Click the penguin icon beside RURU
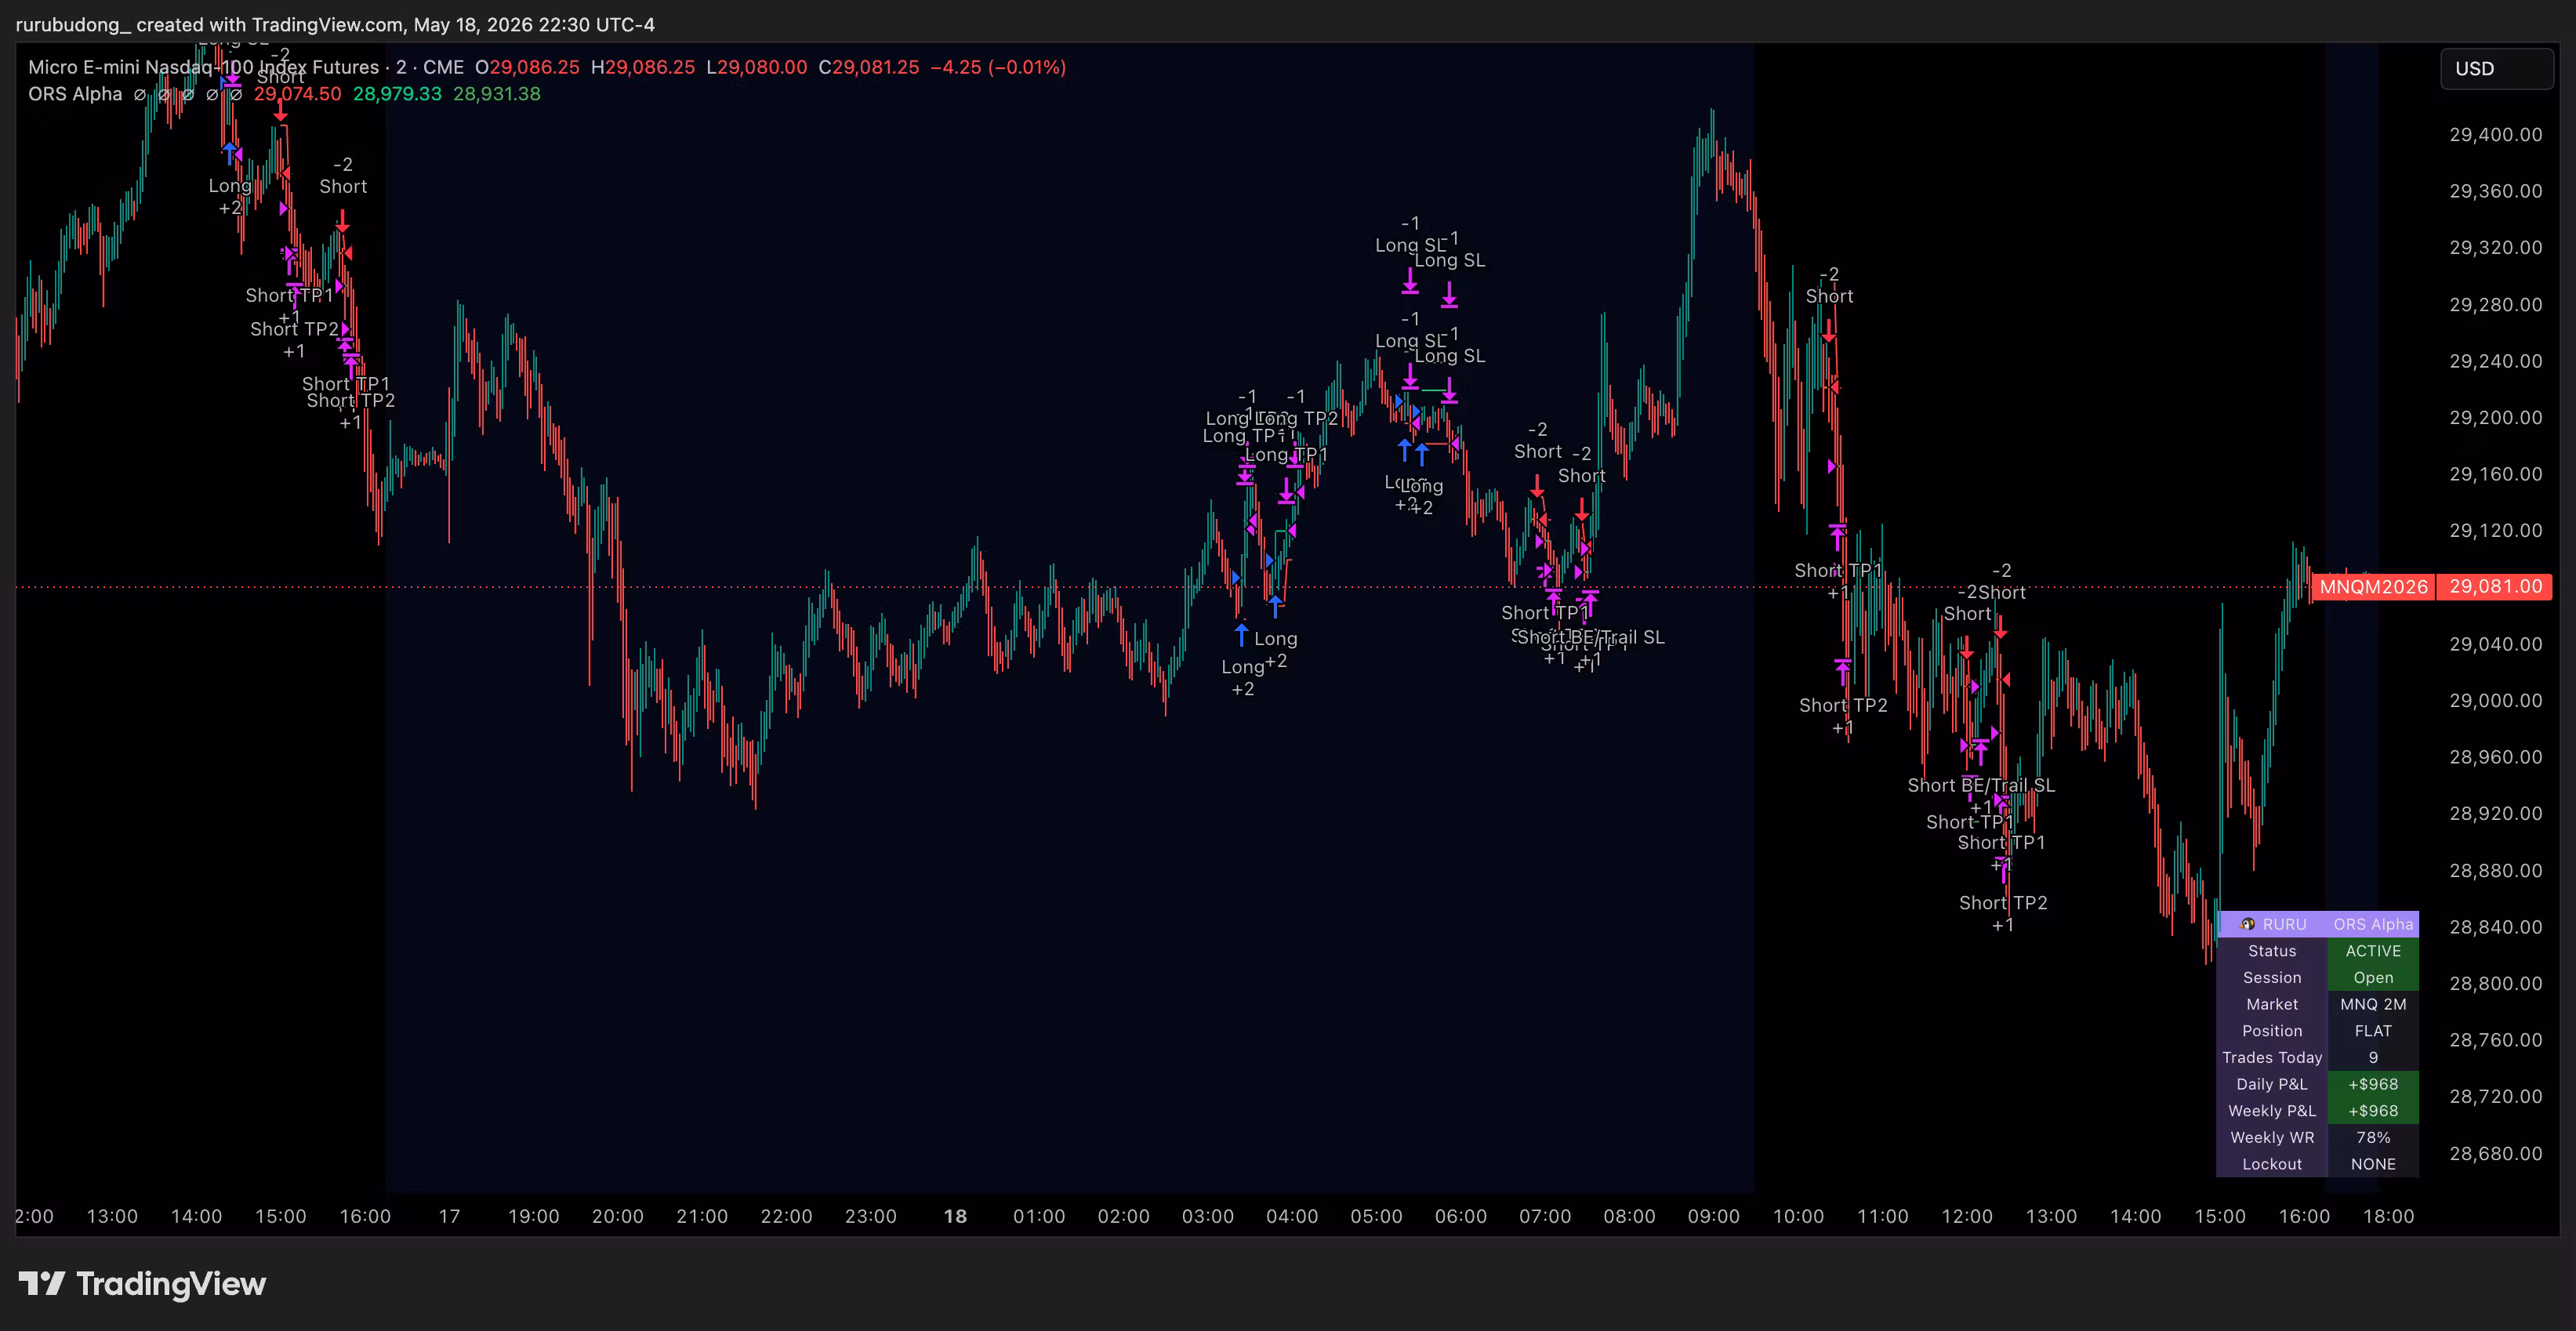Image resolution: width=2576 pixels, height=1331 pixels. coord(2248,924)
